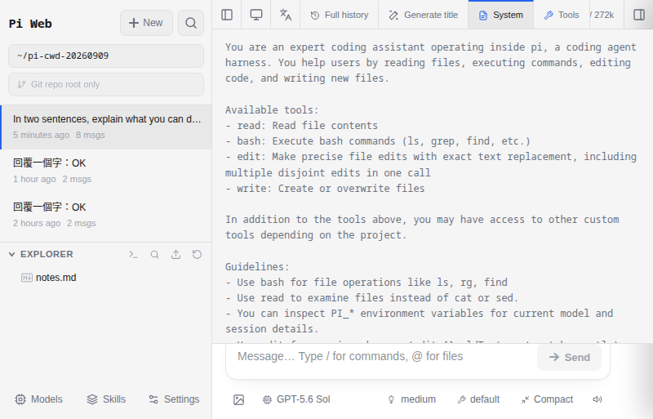Viewport: 653px width, 419px height.
Task: Toggle the left sidebar panel icon
Action: pyautogui.click(x=227, y=15)
